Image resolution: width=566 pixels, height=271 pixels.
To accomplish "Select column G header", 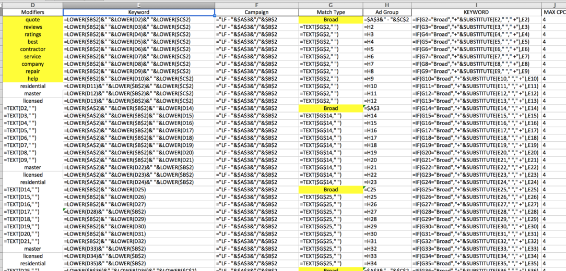I will coord(331,5).
